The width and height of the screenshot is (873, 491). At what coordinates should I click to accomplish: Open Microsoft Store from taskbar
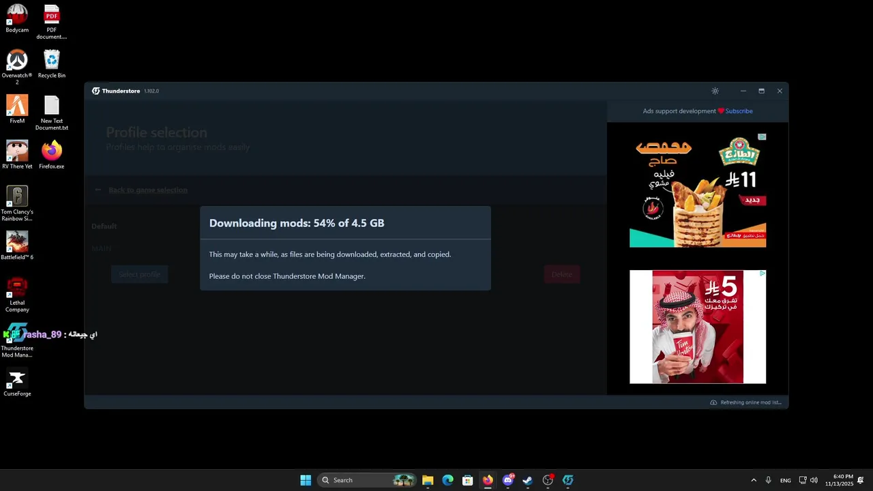467,480
